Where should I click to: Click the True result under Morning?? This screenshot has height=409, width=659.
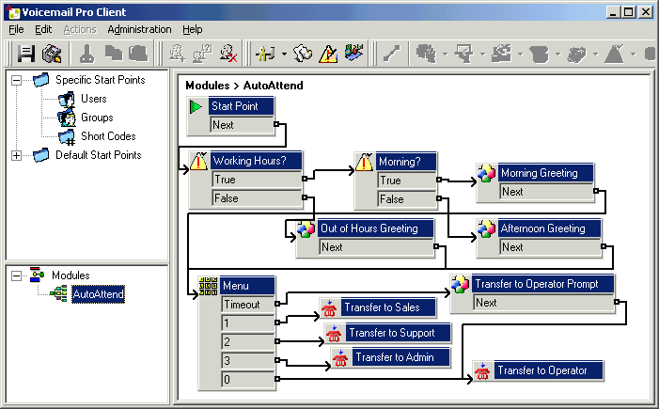point(407,181)
